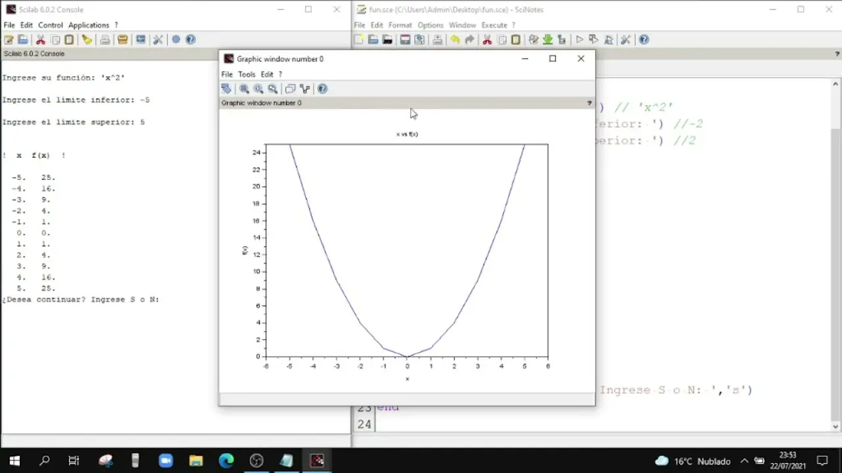
Task: Collapse the Graphic window number 0 details panel
Action: click(x=589, y=102)
